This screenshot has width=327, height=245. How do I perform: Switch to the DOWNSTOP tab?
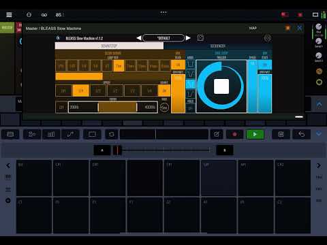coord(109,46)
